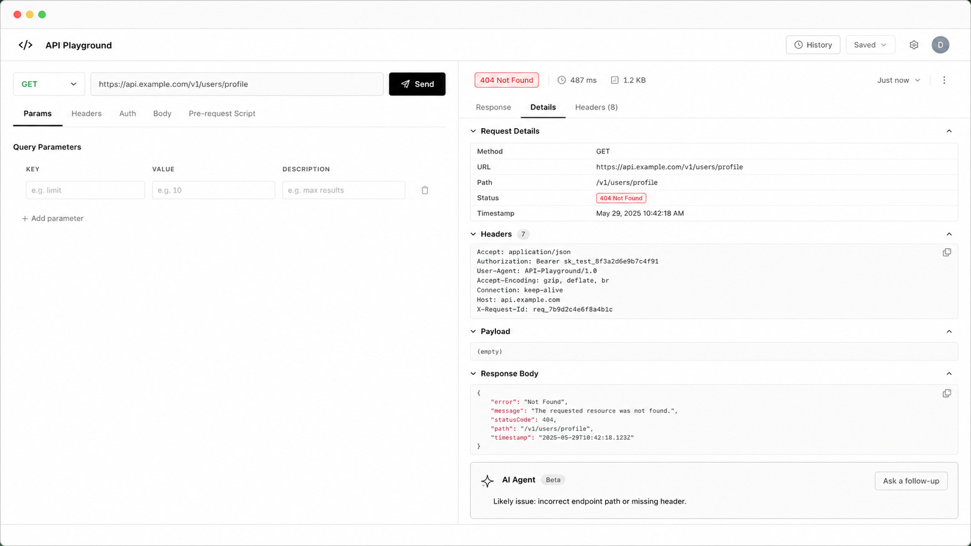
Task: Open the Headers (8) response tab
Action: tap(596, 107)
